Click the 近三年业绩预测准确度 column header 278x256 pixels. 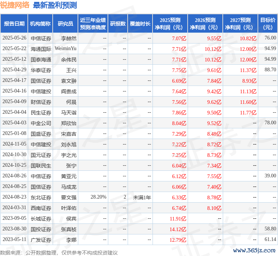93,23
